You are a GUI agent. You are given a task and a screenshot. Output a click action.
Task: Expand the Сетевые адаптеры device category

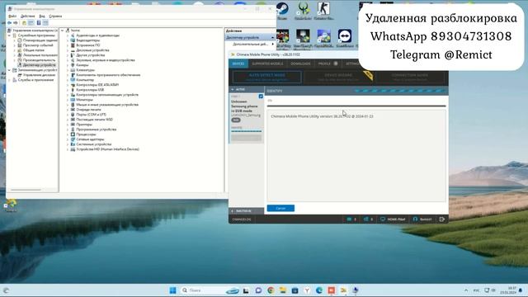[x=68, y=139]
